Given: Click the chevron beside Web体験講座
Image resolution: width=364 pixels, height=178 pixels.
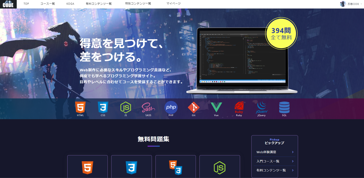Looking at the screenshot, I should click(x=293, y=152).
